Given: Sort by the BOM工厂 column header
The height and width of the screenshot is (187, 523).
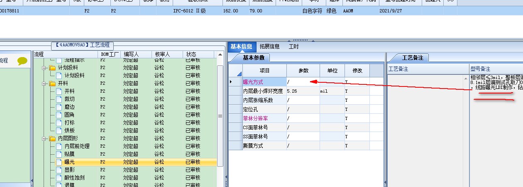Looking at the screenshot, I should tap(110, 54).
